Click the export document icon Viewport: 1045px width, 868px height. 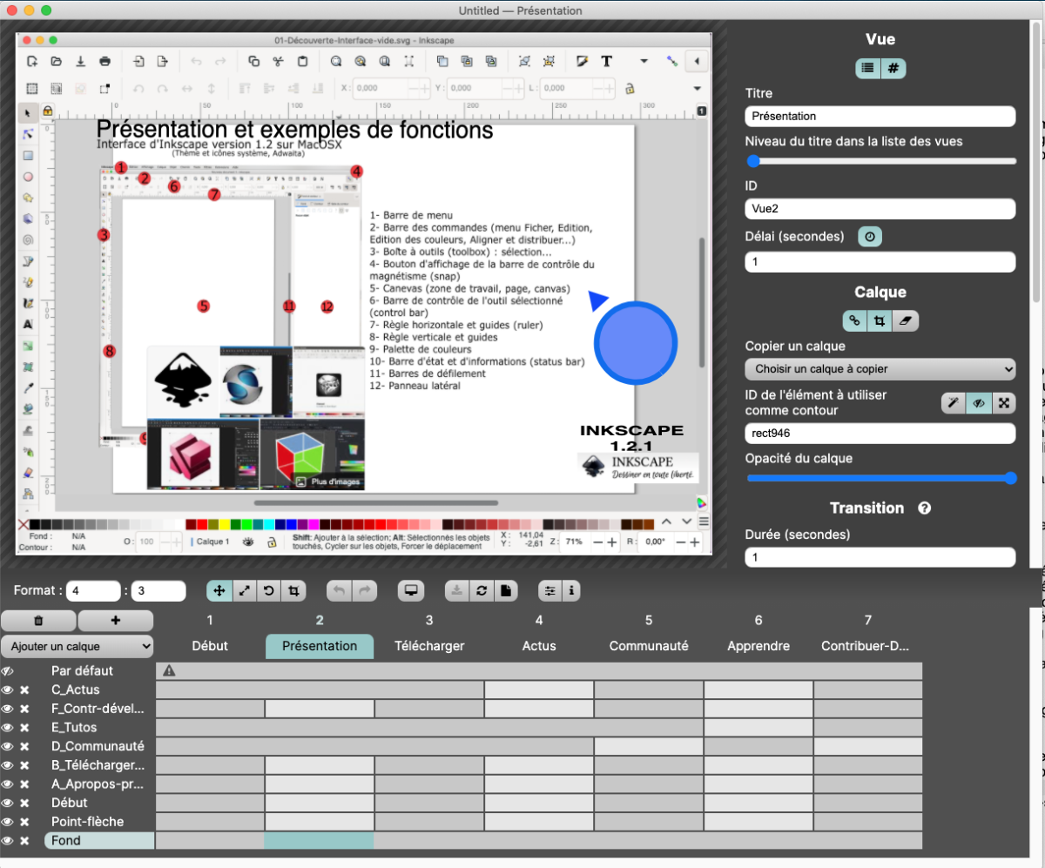tap(505, 591)
